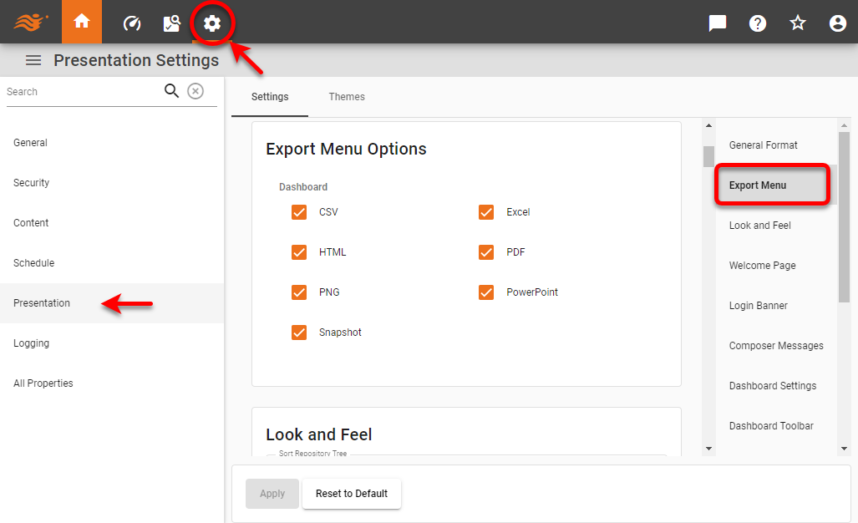
Task: Jump to Dashboard Toolbar settings via right nav
Action: [771, 425]
